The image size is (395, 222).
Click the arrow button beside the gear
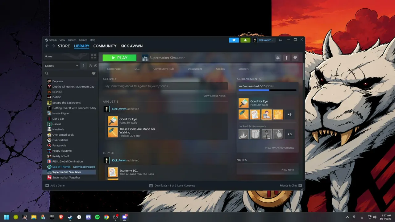pyautogui.click(x=287, y=58)
